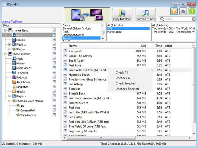The image size is (198, 148).
Task: Collapse the shane's Nano tree node
Action: pos(5,30)
